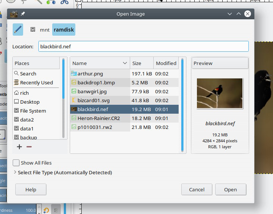
Task: Open Recently Used in Places
Action: coord(37,83)
